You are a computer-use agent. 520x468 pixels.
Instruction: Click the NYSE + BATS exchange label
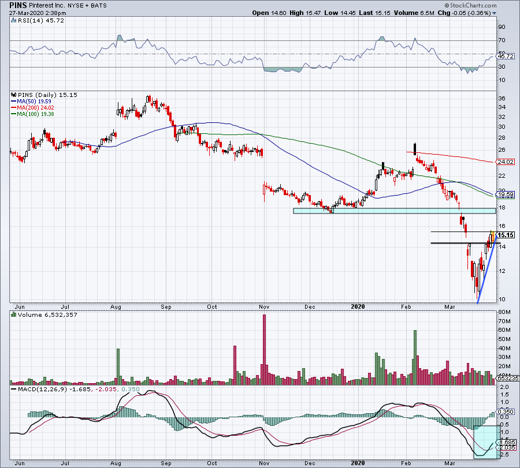click(x=87, y=6)
